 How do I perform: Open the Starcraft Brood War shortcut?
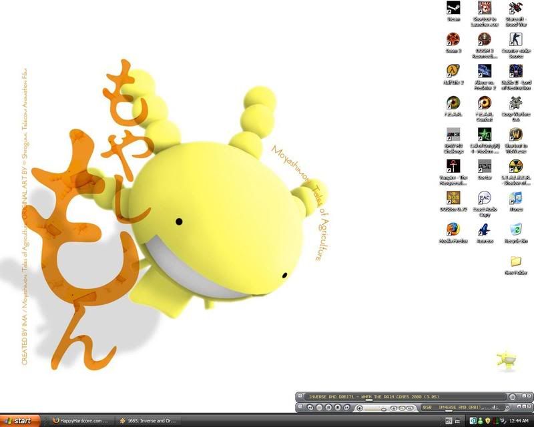click(x=515, y=9)
